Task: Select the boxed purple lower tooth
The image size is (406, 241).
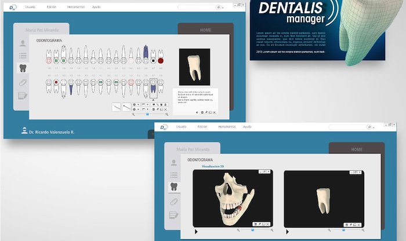Action: [153, 88]
